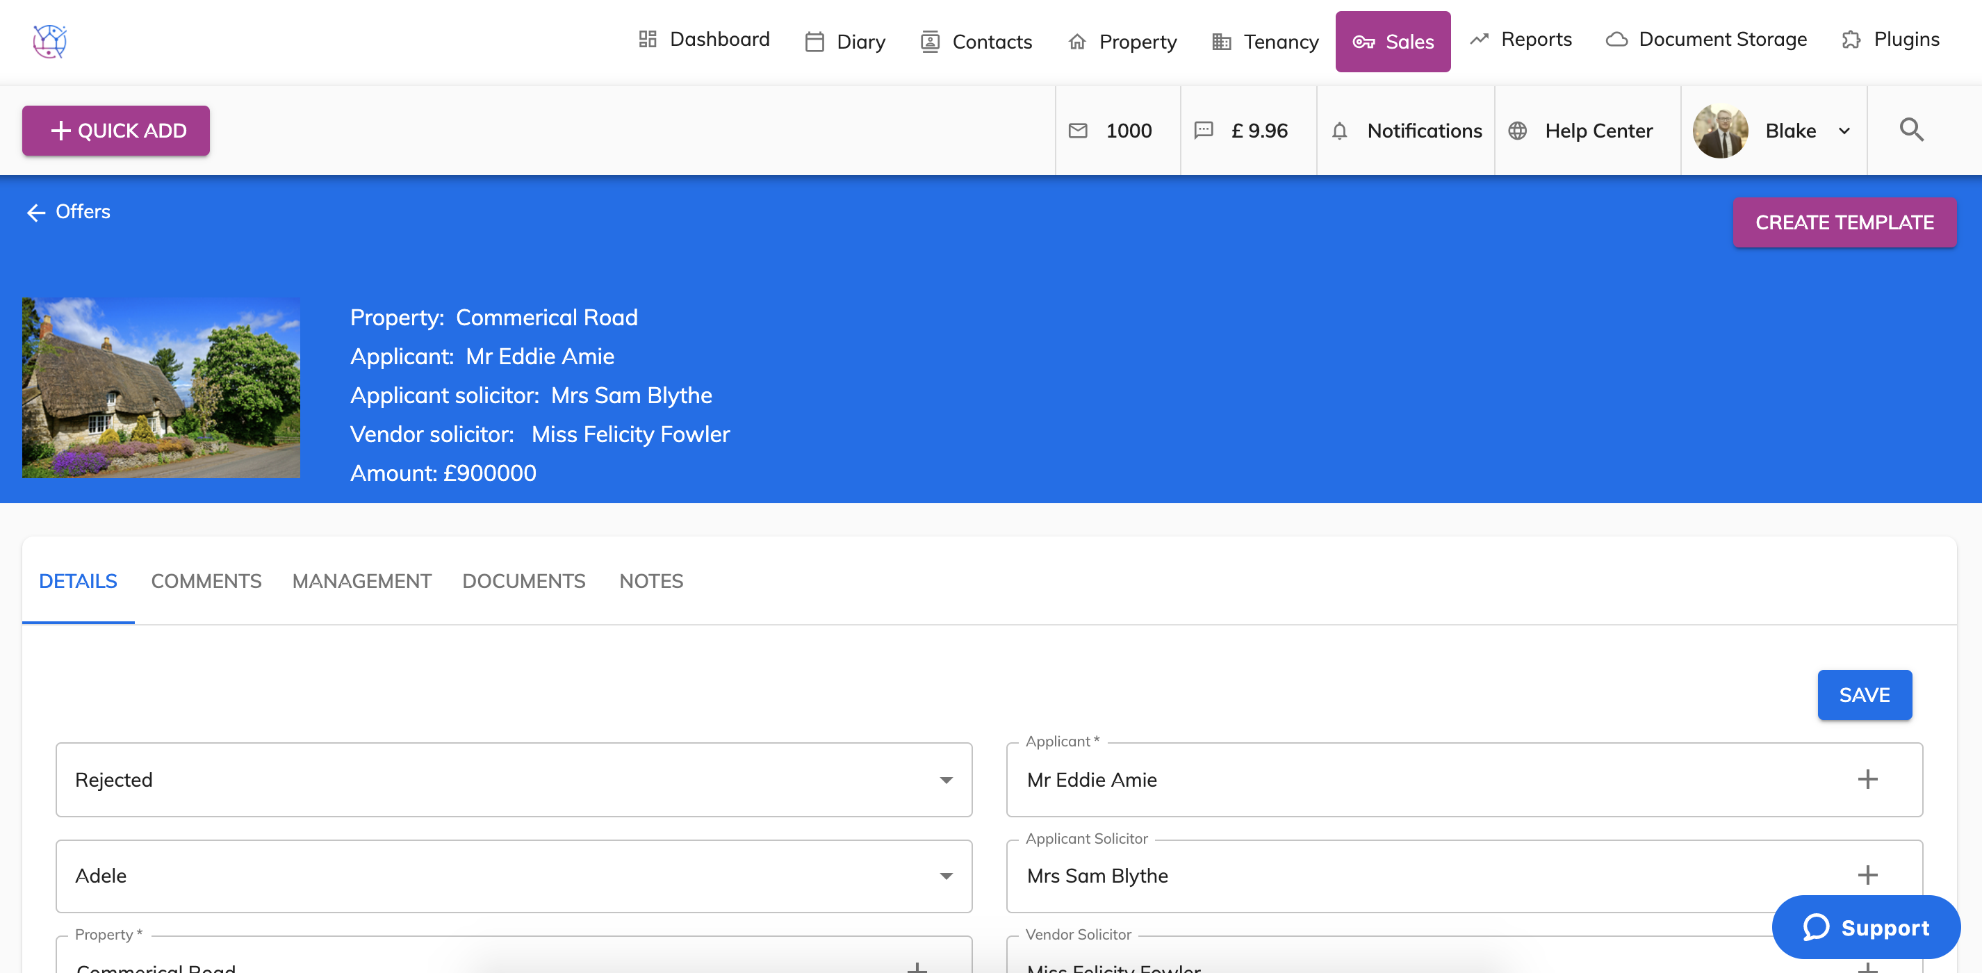This screenshot has height=973, width=1982.
Task: Click Blake's profile avatar
Action: click(x=1721, y=131)
